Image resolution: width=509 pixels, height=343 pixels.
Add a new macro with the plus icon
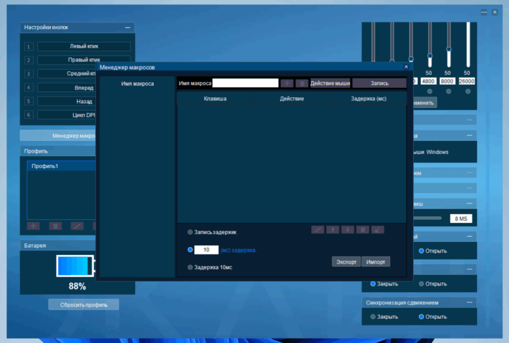(287, 83)
